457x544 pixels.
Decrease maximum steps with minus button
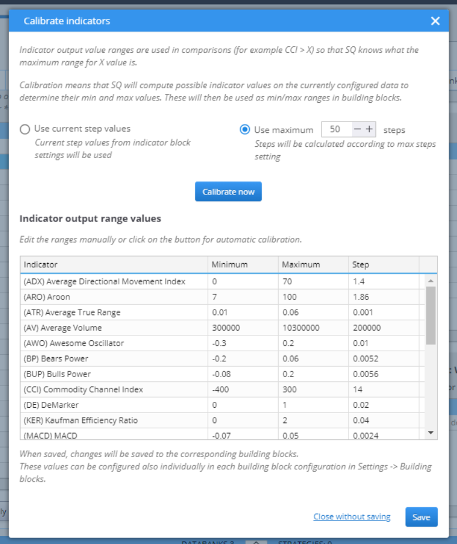[357, 129]
